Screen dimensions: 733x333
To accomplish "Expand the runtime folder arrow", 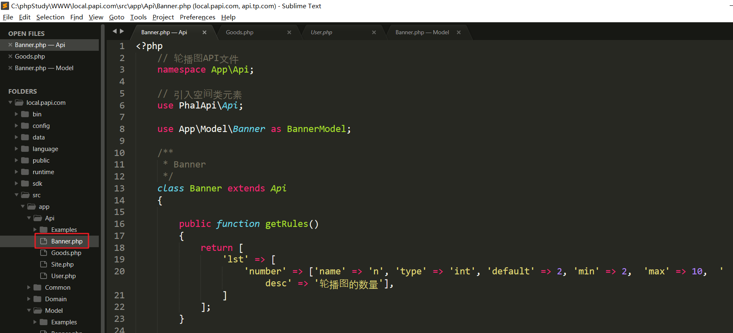I will point(17,172).
